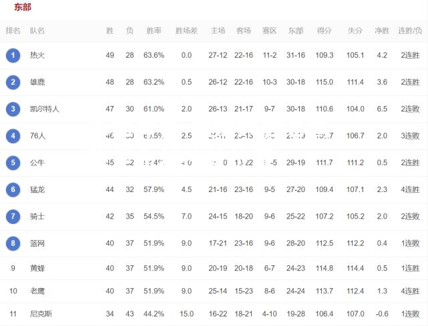Click the 净胜 column header
Screen dimensions: 428x326
point(382,31)
